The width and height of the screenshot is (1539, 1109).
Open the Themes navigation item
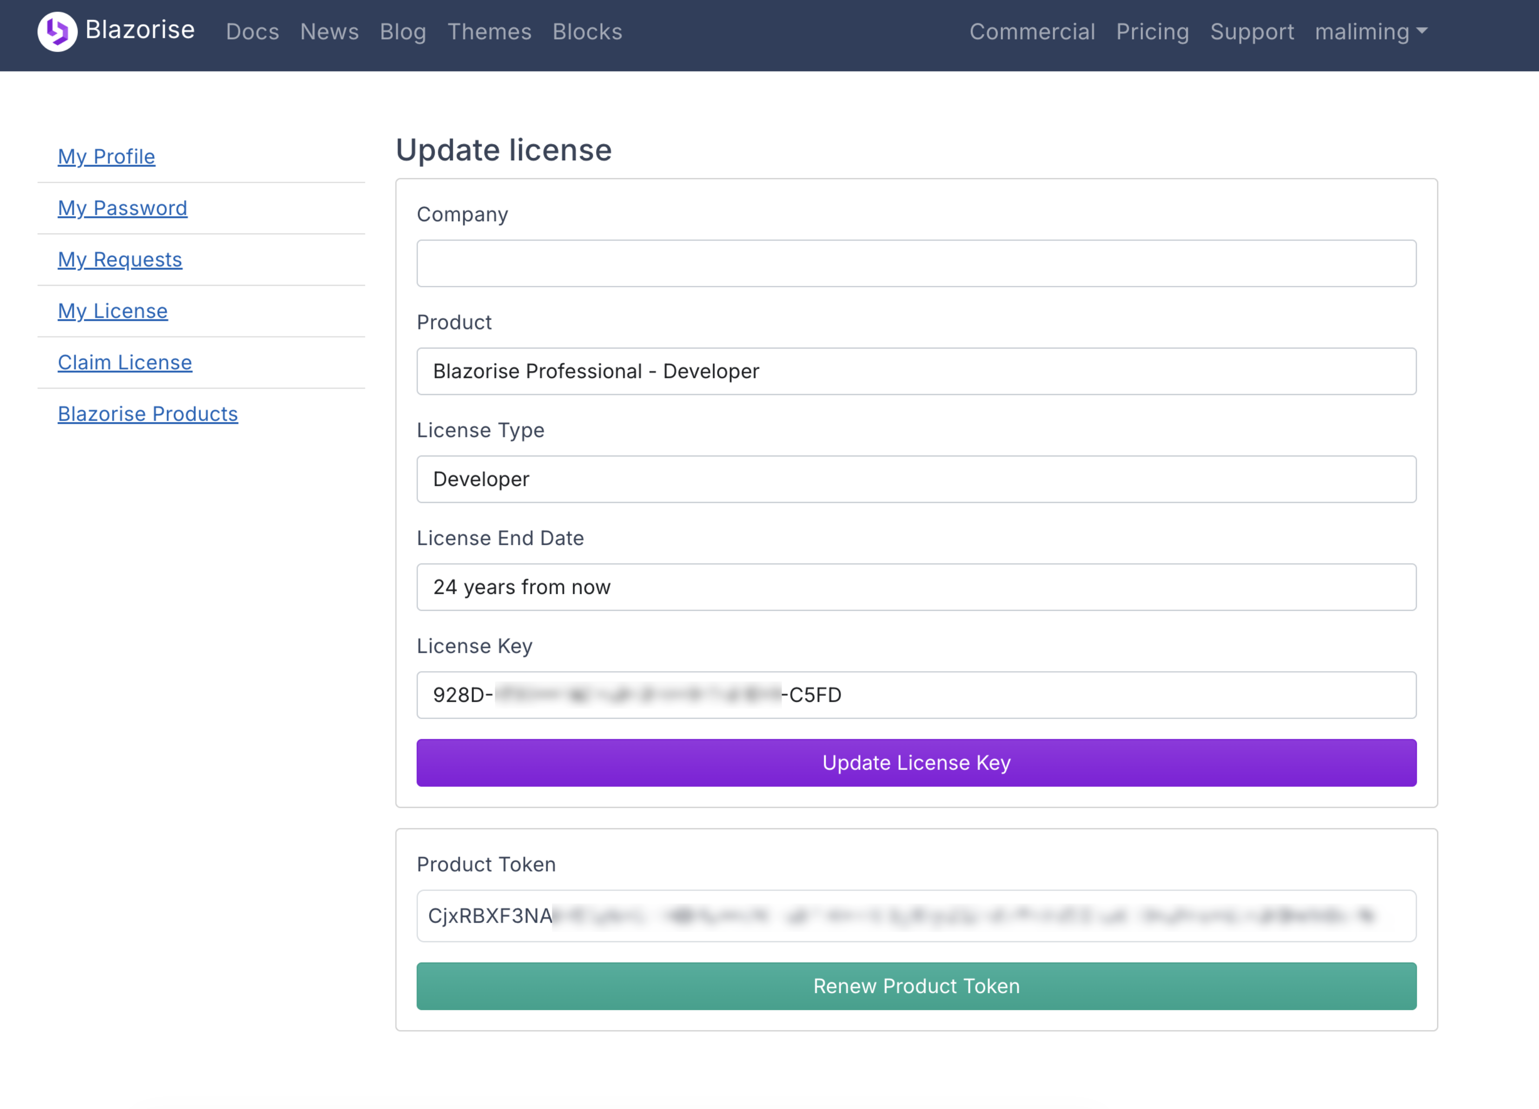[x=489, y=32]
